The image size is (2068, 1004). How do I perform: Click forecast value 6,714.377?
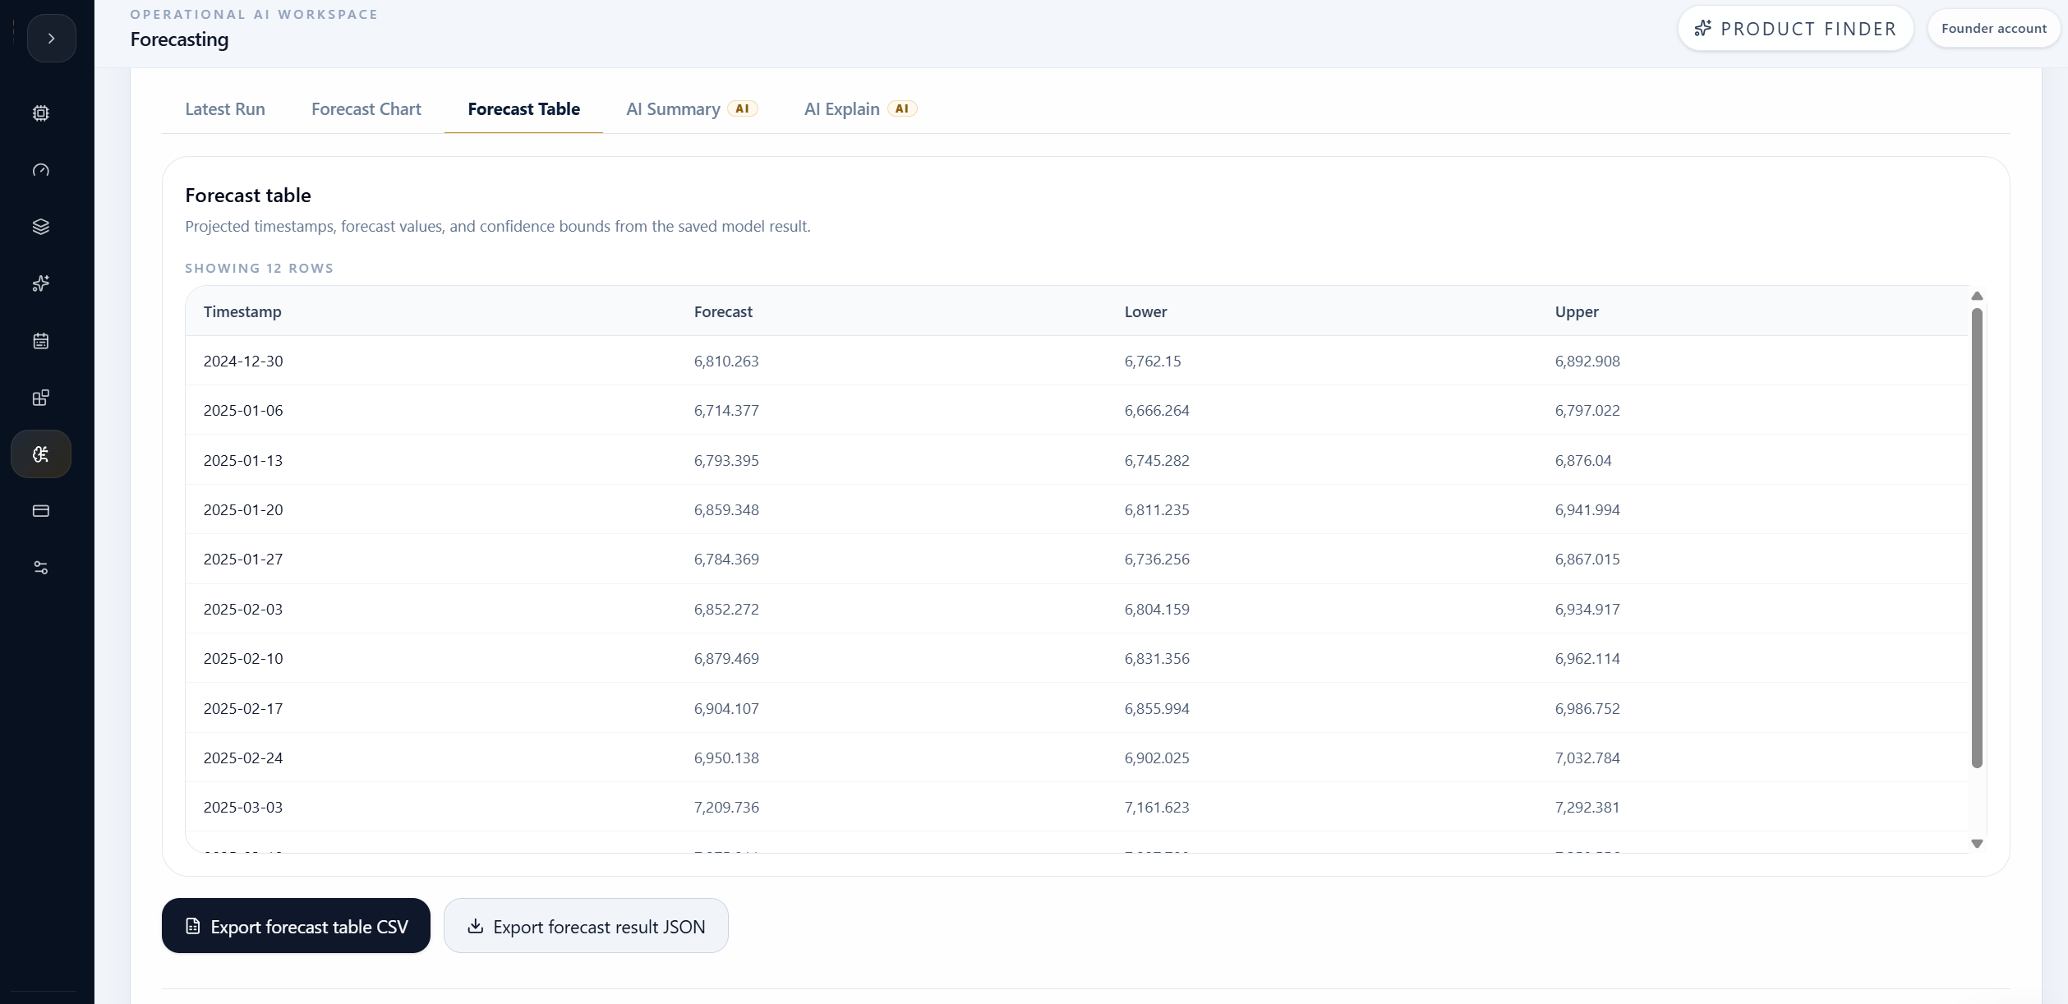pos(726,410)
